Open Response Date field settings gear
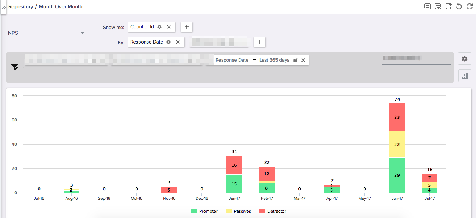Viewport: 476px width, 218px height. [x=169, y=42]
